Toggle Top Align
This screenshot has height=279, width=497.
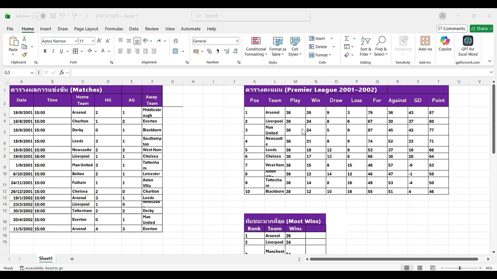click(x=121, y=41)
